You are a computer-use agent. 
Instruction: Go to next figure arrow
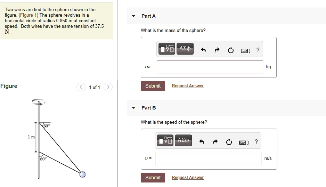pos(108,87)
